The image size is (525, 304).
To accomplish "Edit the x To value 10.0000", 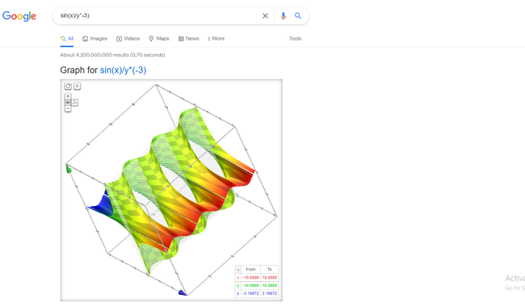I will point(270,277).
